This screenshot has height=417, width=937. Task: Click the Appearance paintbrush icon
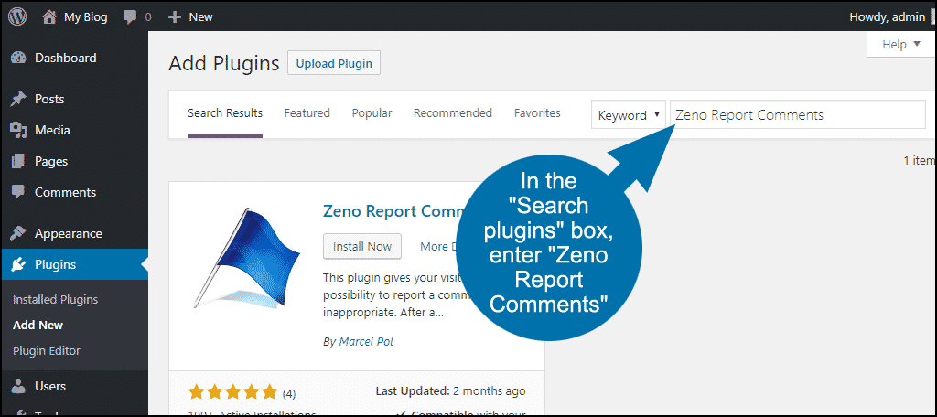click(19, 233)
